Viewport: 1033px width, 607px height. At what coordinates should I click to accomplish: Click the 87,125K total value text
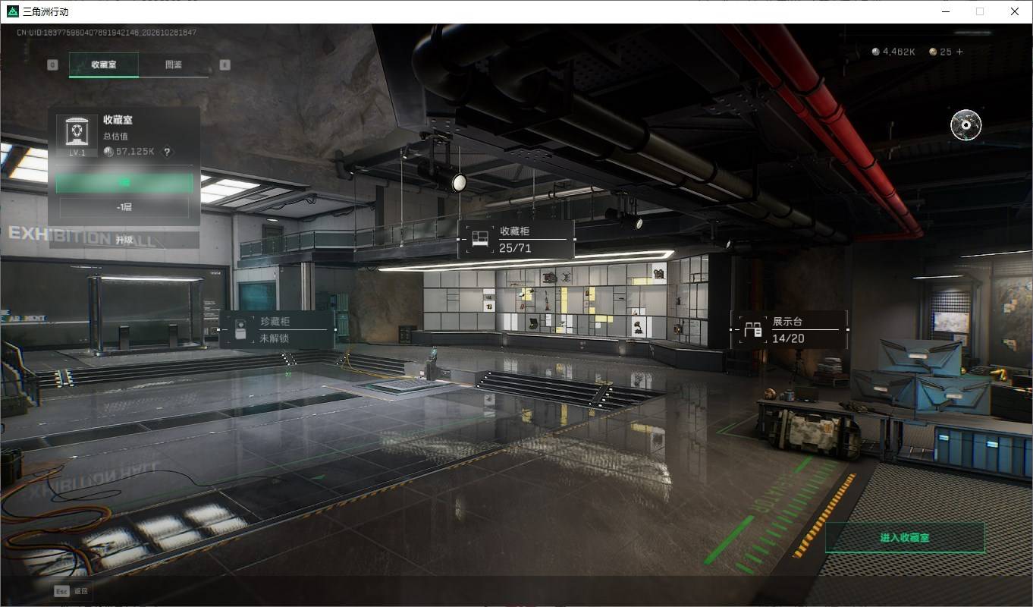135,152
